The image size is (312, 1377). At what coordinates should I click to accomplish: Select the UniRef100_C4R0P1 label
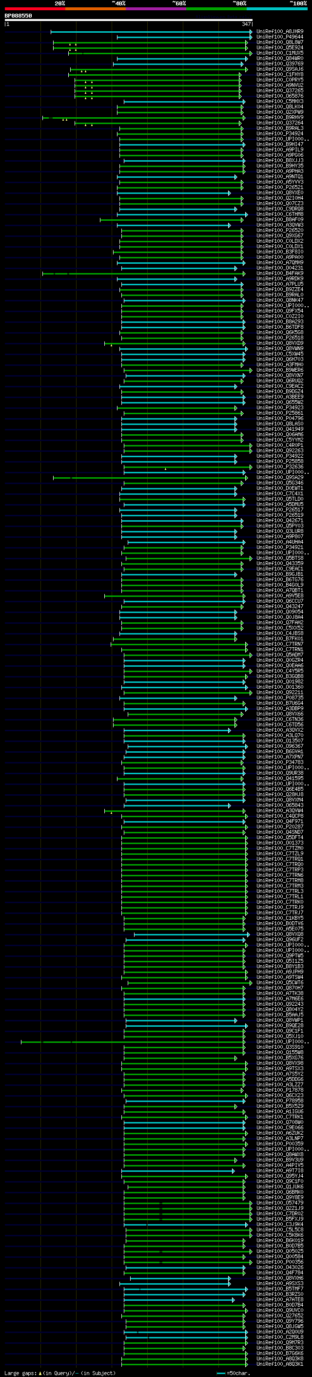pos(280,445)
